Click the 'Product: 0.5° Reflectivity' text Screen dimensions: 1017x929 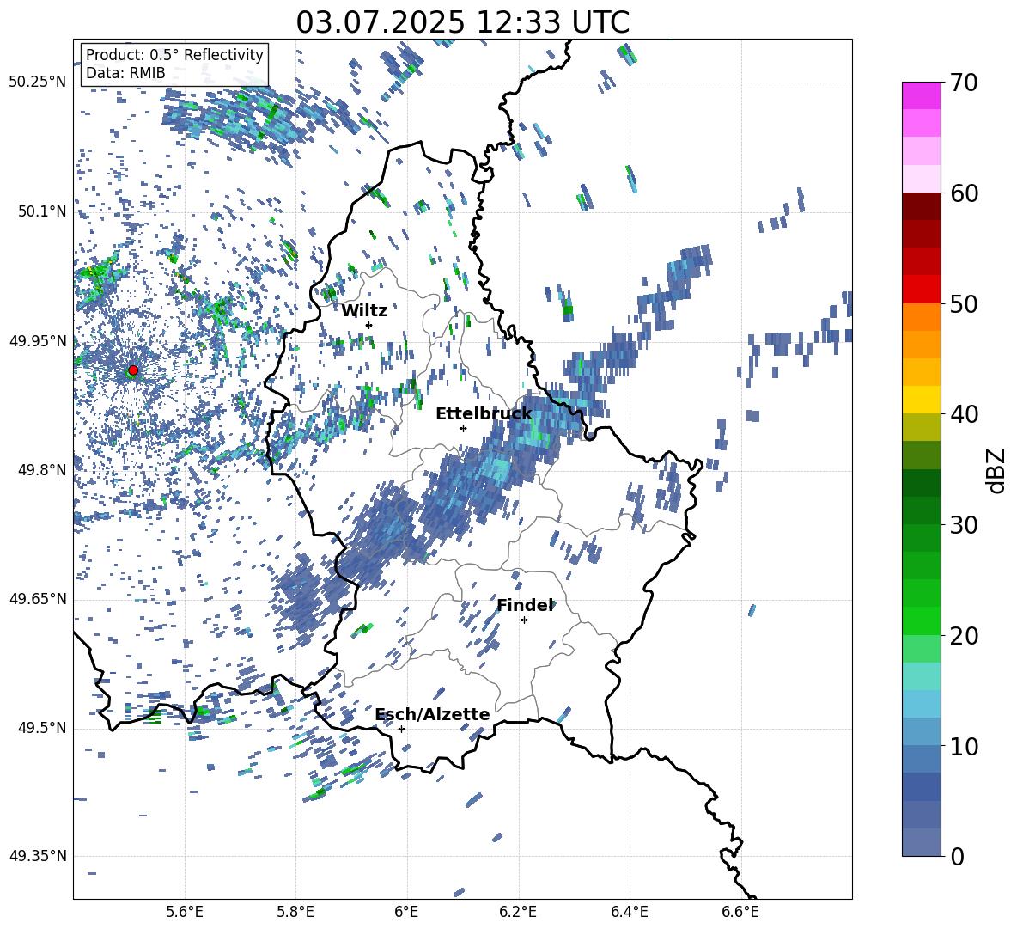coord(174,54)
